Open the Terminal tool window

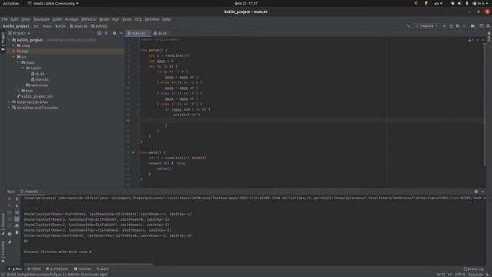coord(82,269)
